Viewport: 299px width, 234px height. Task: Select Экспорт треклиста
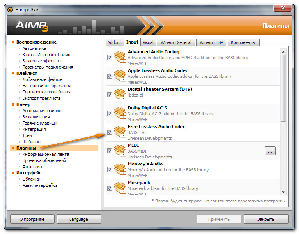click(41, 98)
